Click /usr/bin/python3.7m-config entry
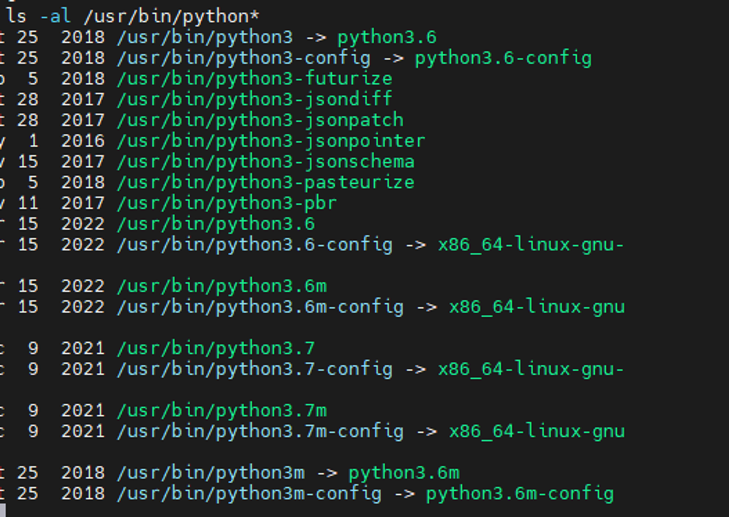 [x=260, y=432]
